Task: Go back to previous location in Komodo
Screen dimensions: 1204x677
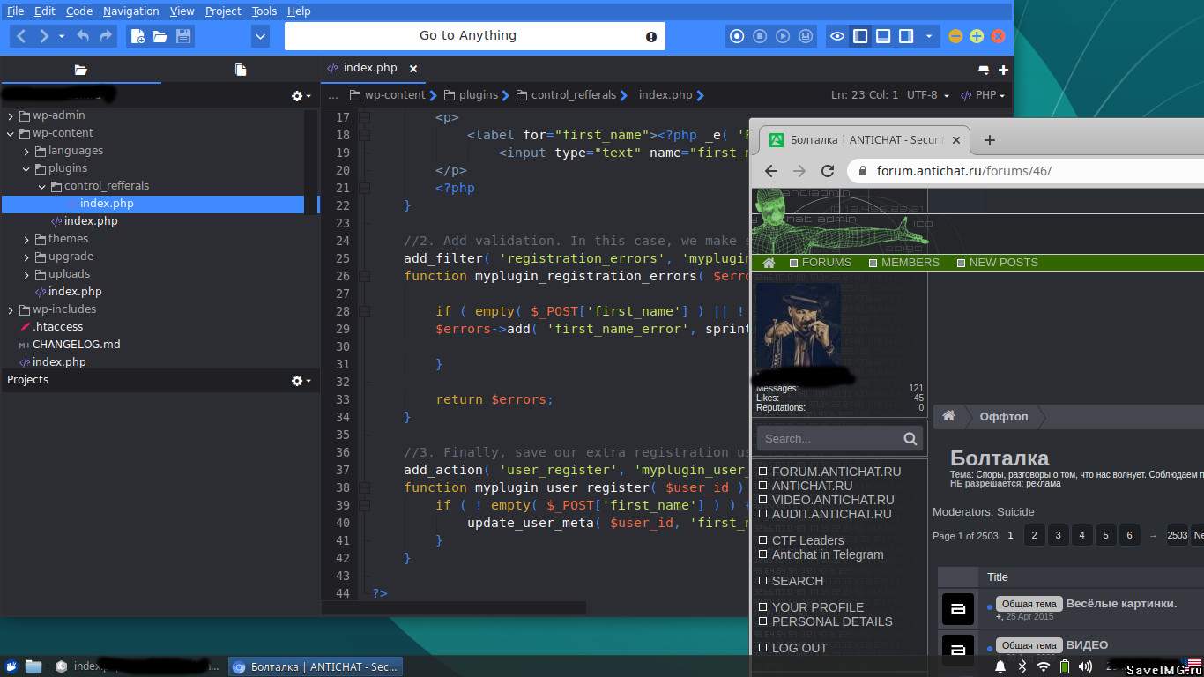Action: pos(21,36)
